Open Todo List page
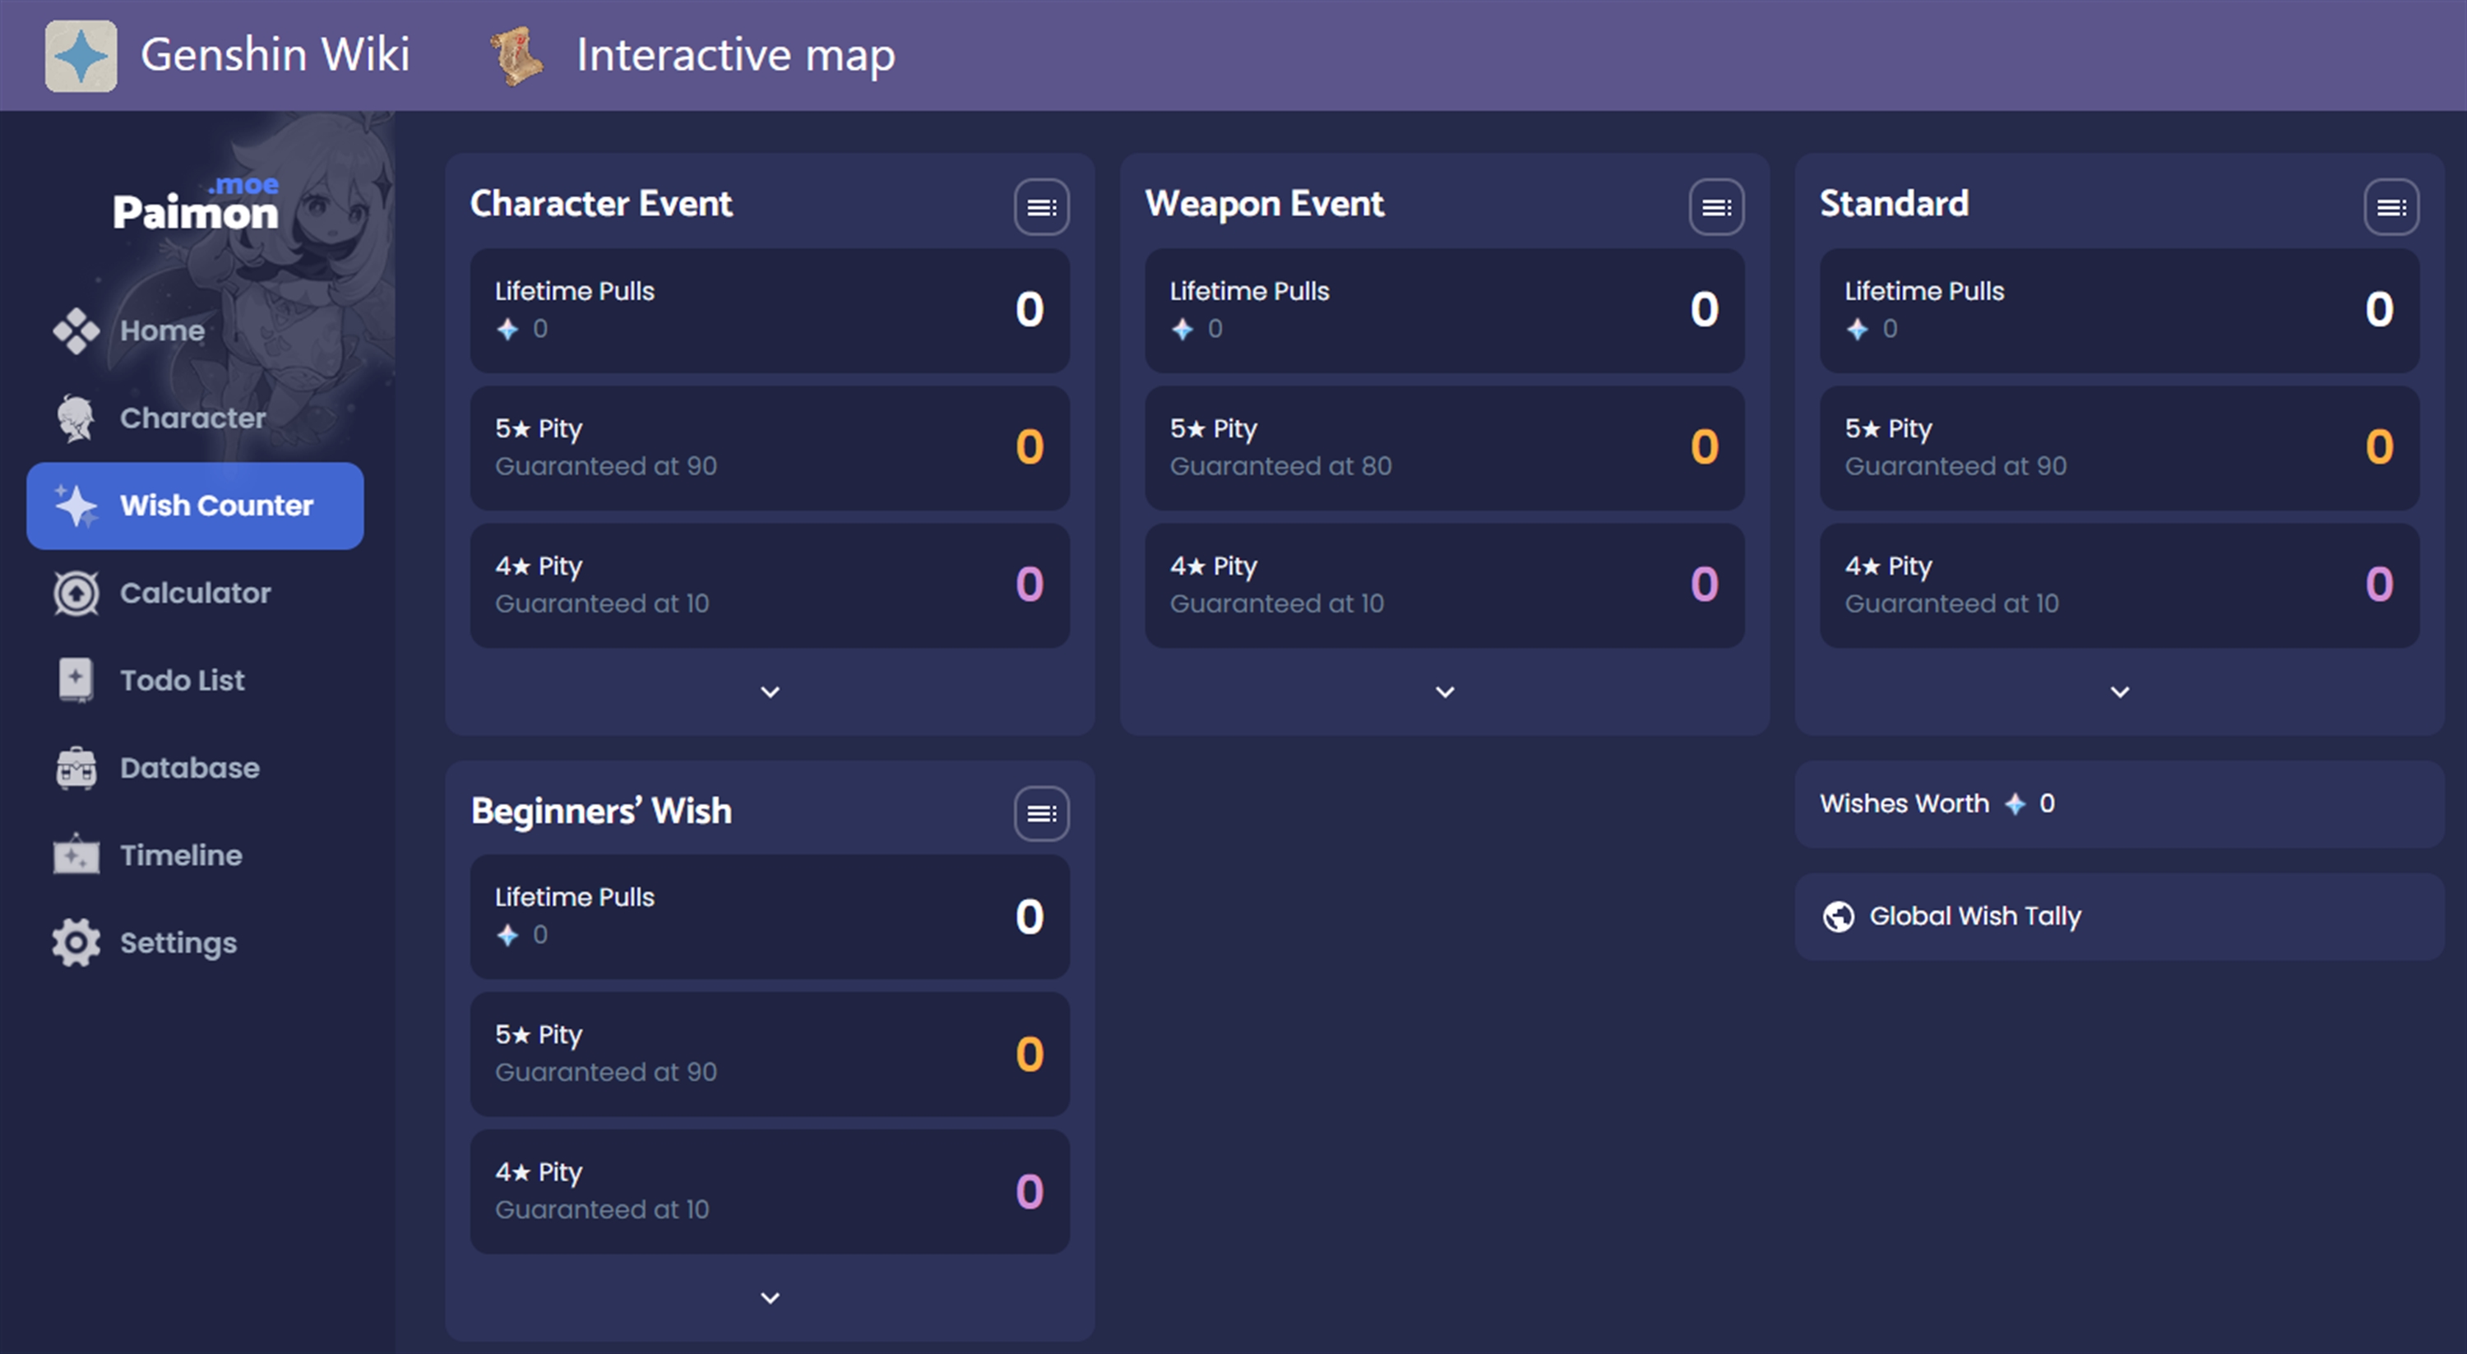The height and width of the screenshot is (1354, 2467). [182, 680]
